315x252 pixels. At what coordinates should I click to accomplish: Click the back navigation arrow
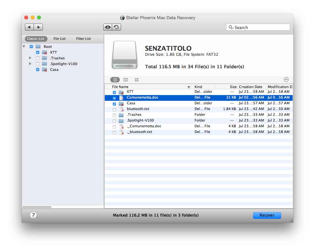(x=29, y=27)
